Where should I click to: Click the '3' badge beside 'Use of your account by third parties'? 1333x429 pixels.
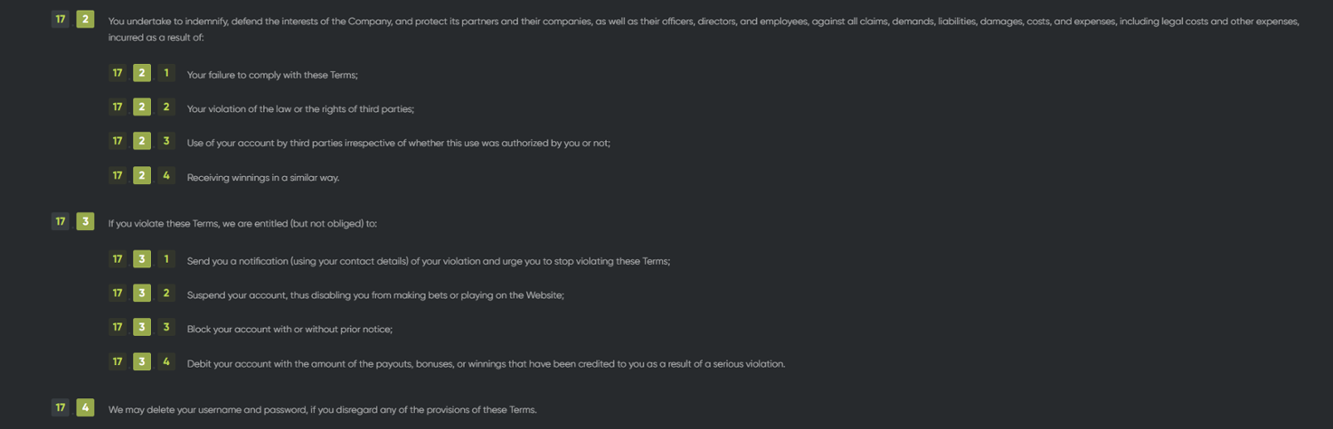click(x=166, y=141)
